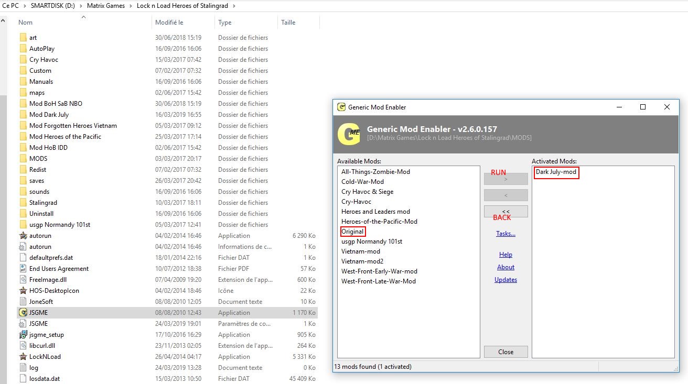Screen dimensions: 688x384
Task: Select the Manuals folder icon
Action: (23, 81)
